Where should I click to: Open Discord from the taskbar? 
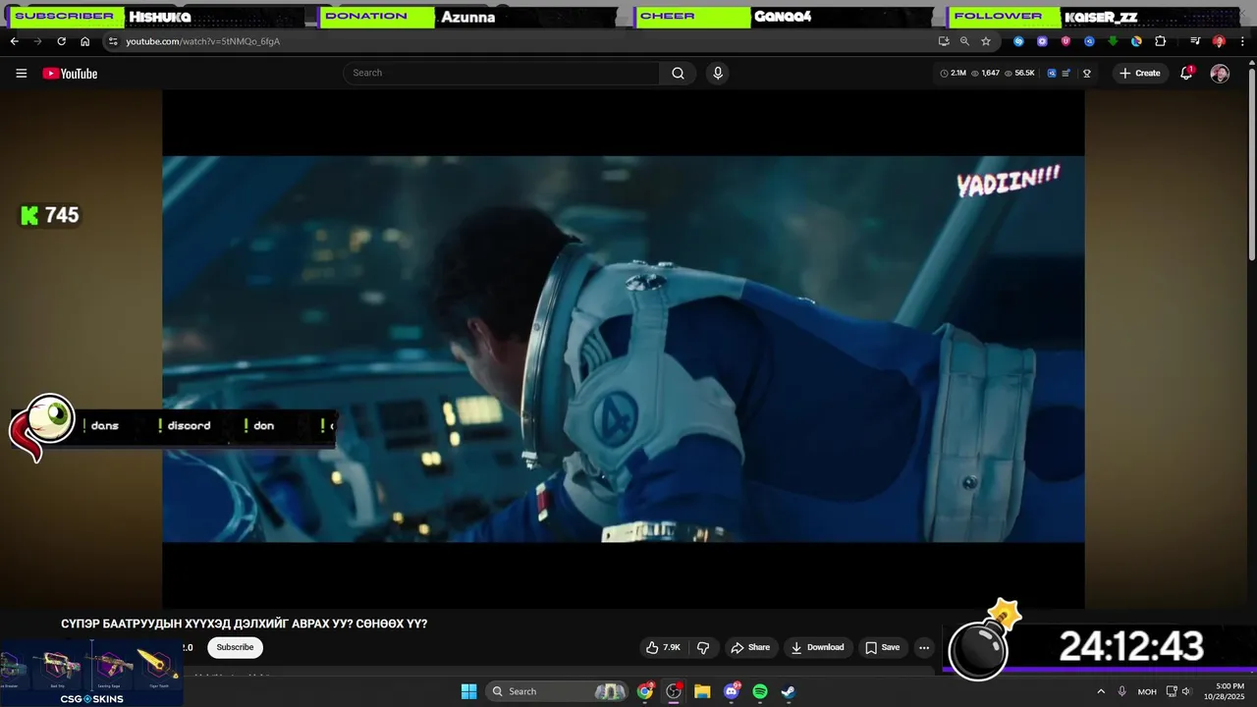pyautogui.click(x=732, y=691)
